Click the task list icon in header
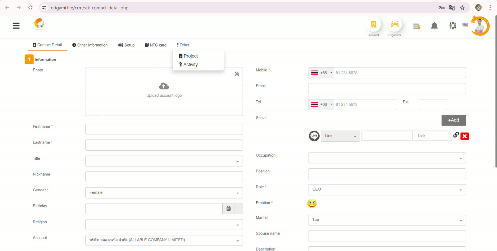 [x=417, y=26]
